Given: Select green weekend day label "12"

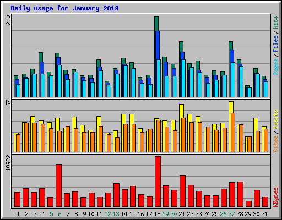Looking at the screenshot, I should [x=107, y=214].
